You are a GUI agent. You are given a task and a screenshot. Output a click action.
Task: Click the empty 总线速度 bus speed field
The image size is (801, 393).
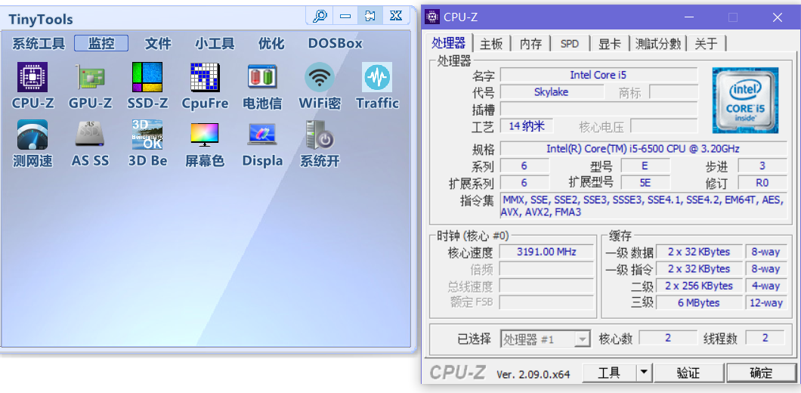pos(546,286)
